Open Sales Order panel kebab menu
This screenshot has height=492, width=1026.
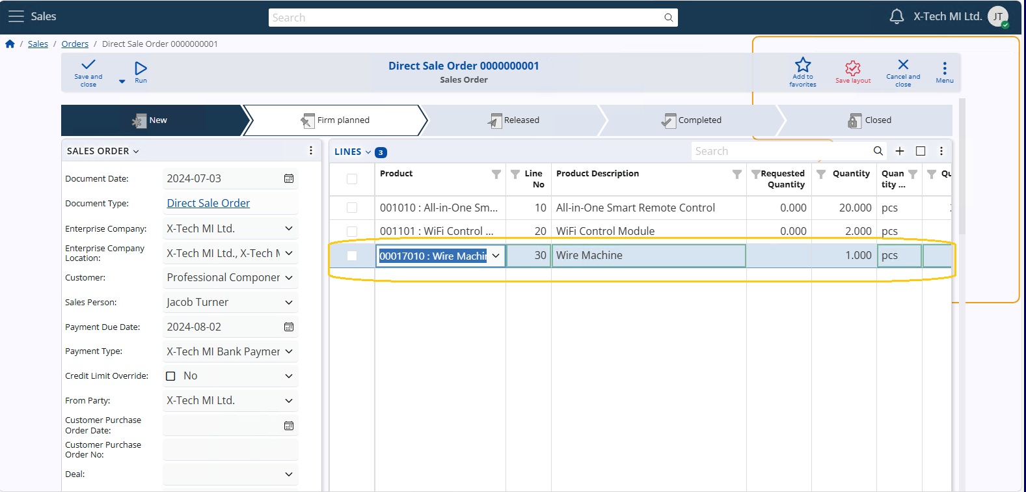tap(311, 150)
